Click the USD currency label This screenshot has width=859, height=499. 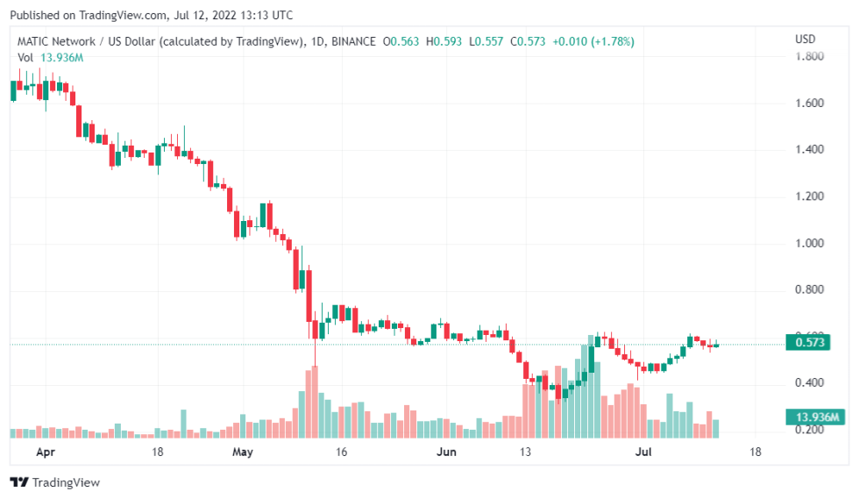806,39
